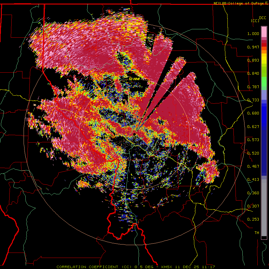269x269 pixels.
Task: Select the 0.893 scale value
Action: 253,60
